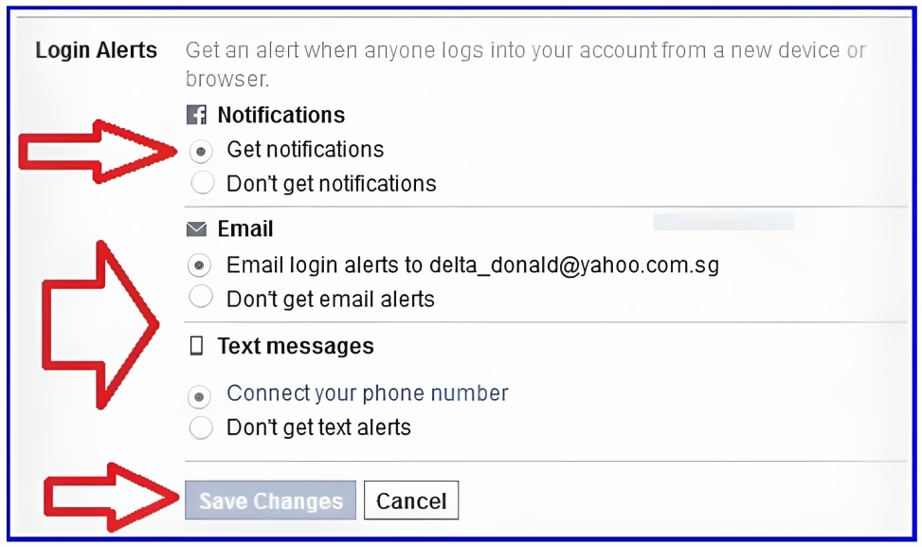Click the Get notifications label text
Screen dimensions: 922x547
(305, 150)
